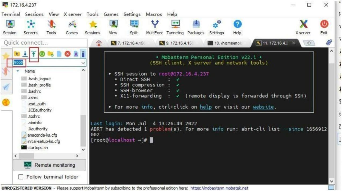342x191 pixels.
Task: Click the download selected files arrow icon
Action: [x=25, y=54]
